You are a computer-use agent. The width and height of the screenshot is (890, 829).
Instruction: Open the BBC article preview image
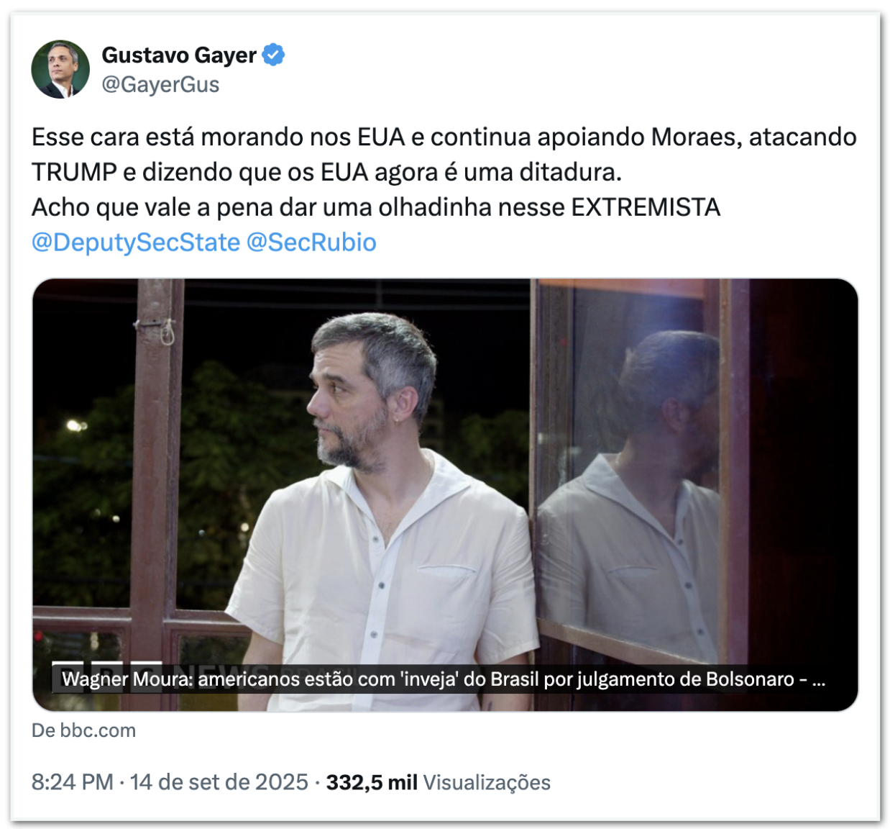(445, 495)
